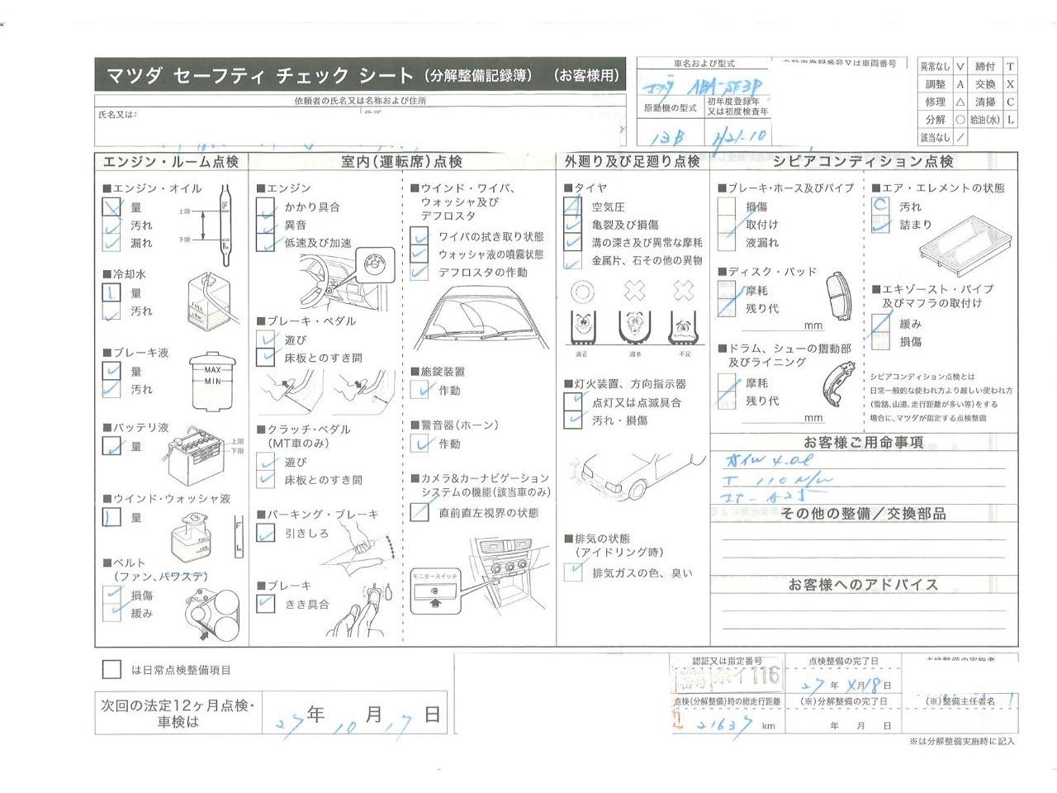Image resolution: width=1057 pixels, height=793 pixels.
Task: Tick the horn 作動 checkbox
Action: click(x=419, y=444)
